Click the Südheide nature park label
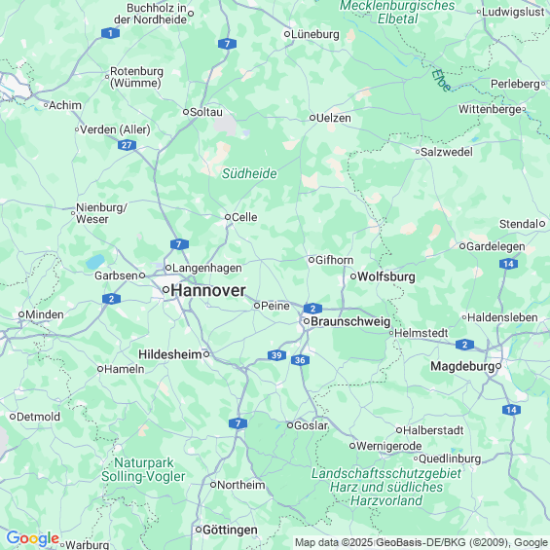This screenshot has width=550, height=550. pos(249,173)
